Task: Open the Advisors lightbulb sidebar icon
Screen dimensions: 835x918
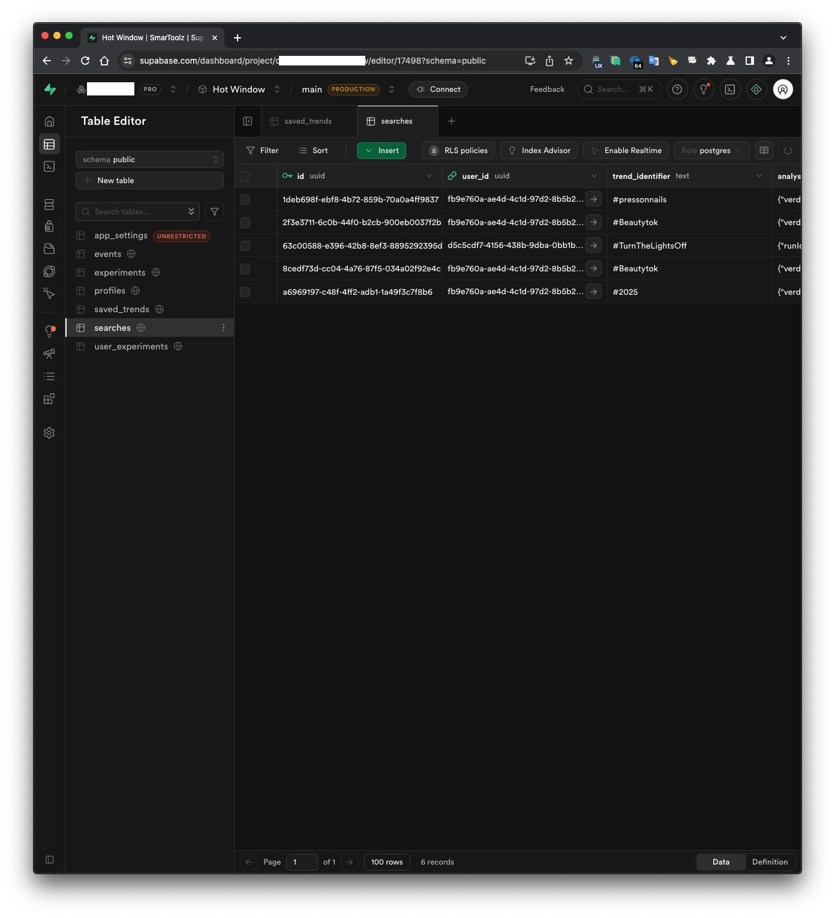Action: (49, 331)
